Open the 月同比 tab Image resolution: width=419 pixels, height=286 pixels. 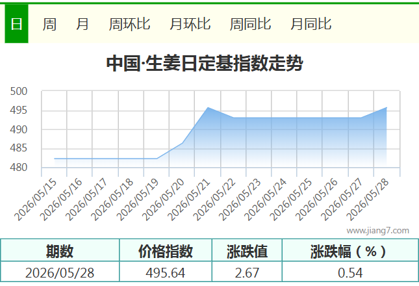click(x=311, y=24)
